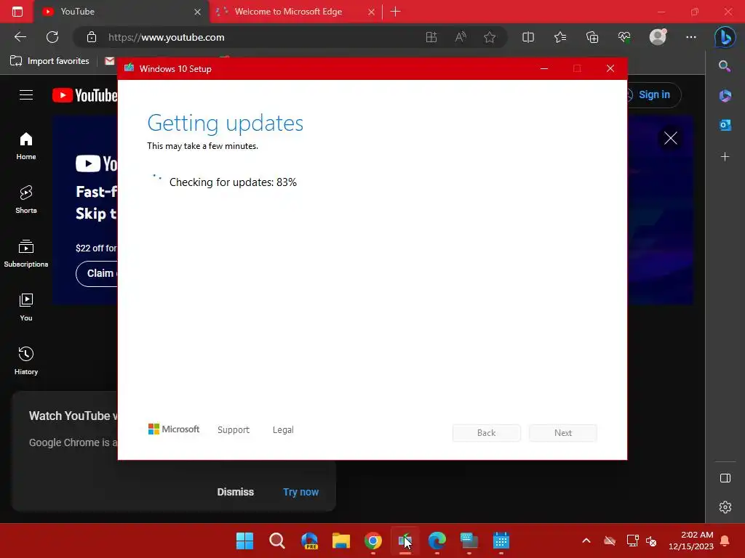The width and height of the screenshot is (745, 558).
Task: Close the YouTube tab
Action: click(x=198, y=12)
